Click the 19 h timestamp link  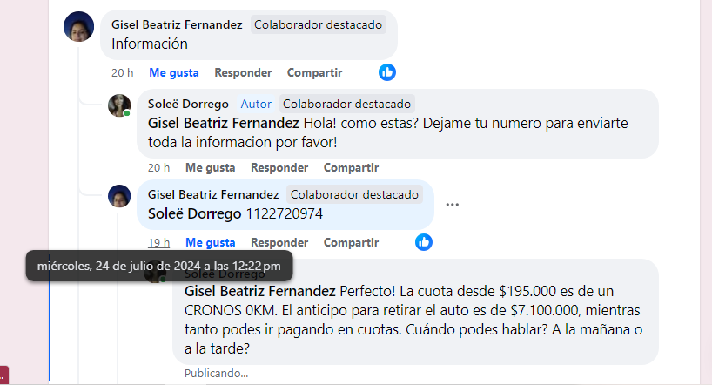click(x=158, y=242)
